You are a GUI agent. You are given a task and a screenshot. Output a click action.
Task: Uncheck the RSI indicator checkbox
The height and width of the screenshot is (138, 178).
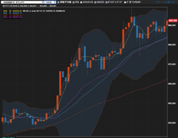coord(74,2)
